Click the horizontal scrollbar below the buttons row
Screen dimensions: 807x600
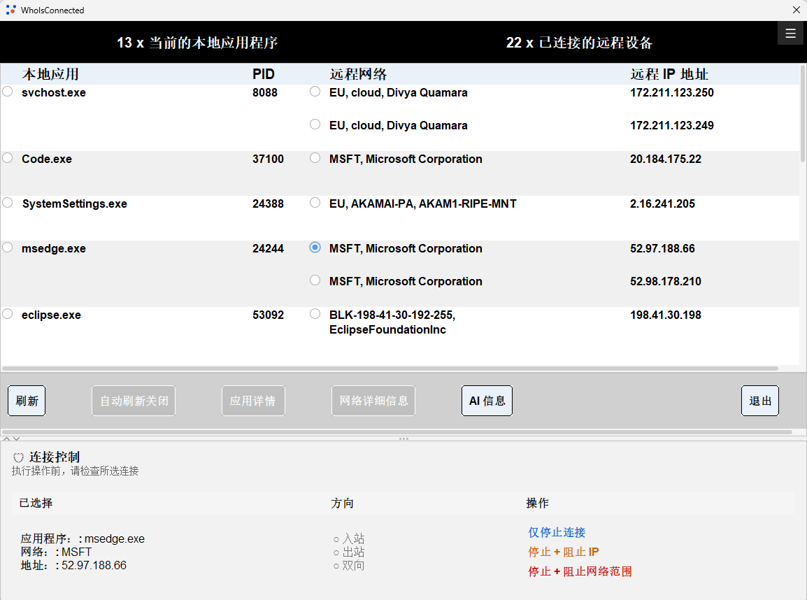coord(397,431)
